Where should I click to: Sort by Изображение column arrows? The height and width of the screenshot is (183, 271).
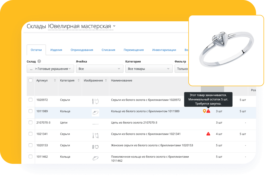click(106, 81)
